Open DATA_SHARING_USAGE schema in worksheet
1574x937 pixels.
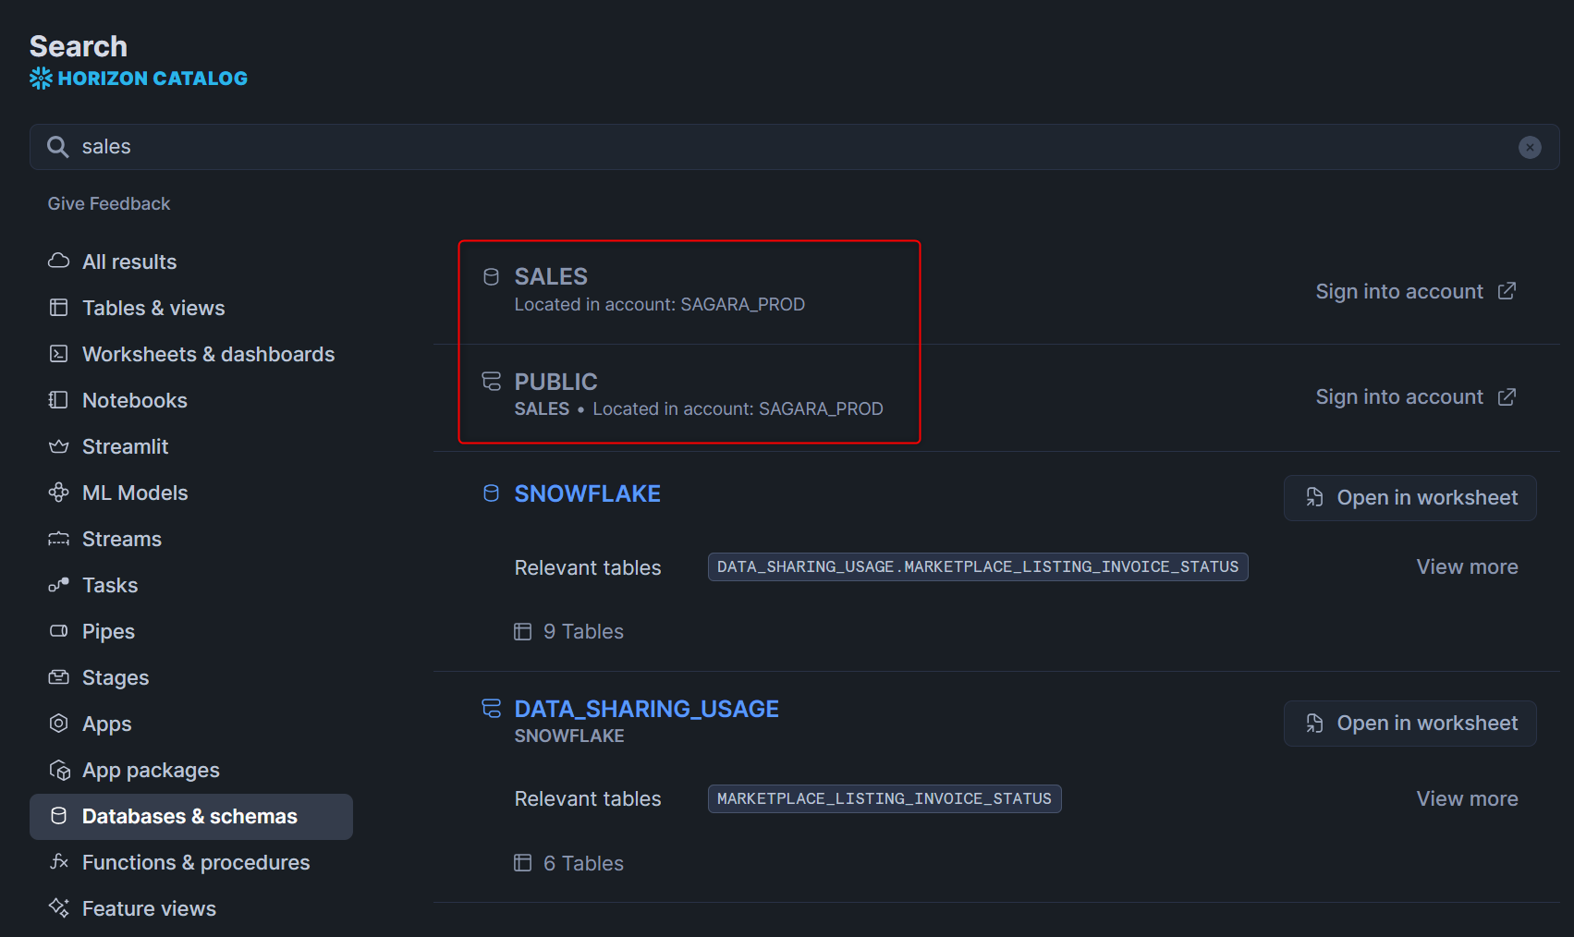1409,724
